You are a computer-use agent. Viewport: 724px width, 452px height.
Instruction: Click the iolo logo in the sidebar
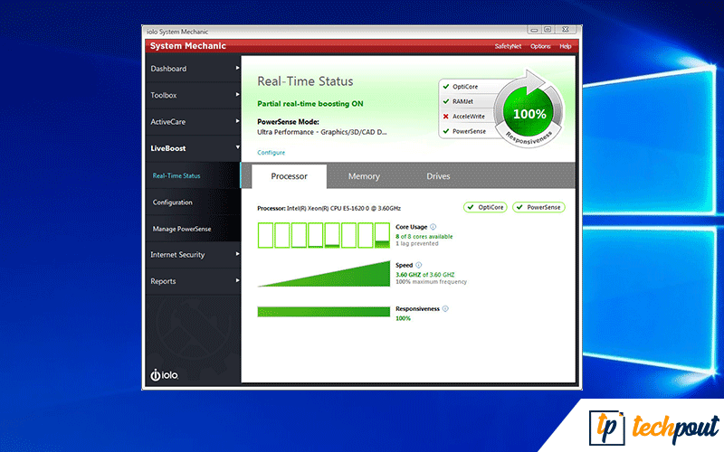164,375
